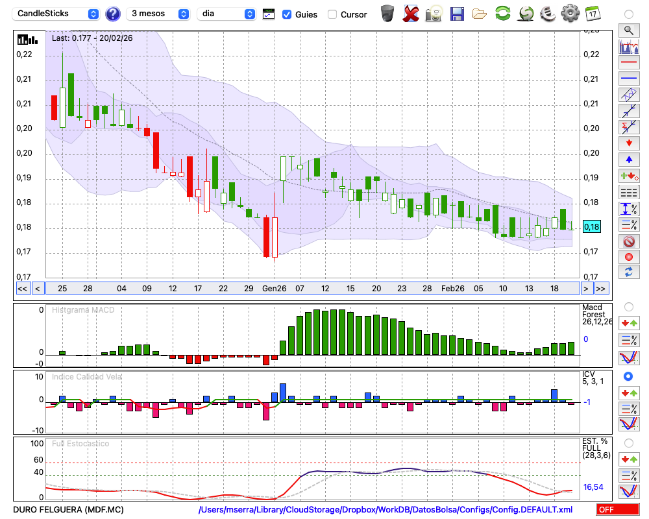Select the radio button beside Estocastico panel

[x=628, y=443]
